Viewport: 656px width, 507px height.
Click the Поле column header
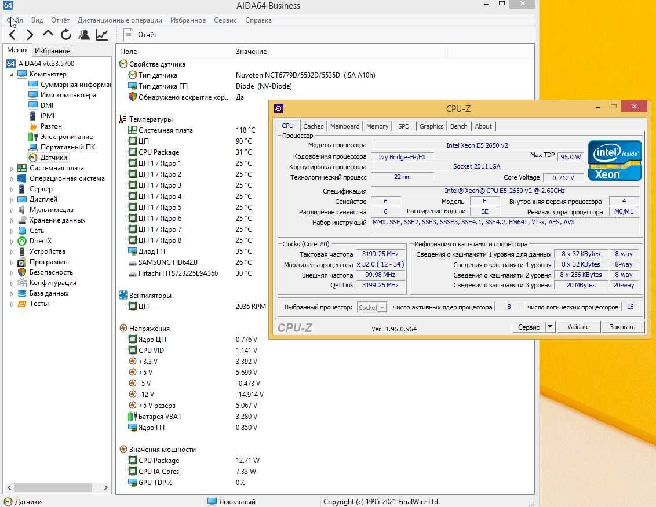click(174, 52)
